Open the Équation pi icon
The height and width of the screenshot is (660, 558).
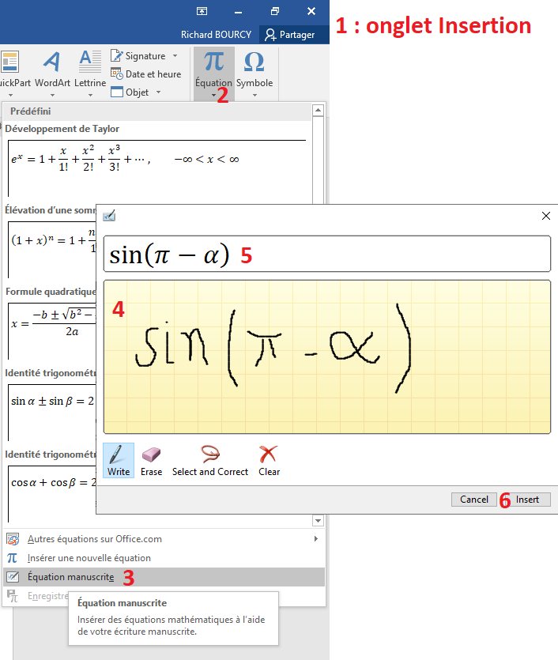(x=213, y=62)
